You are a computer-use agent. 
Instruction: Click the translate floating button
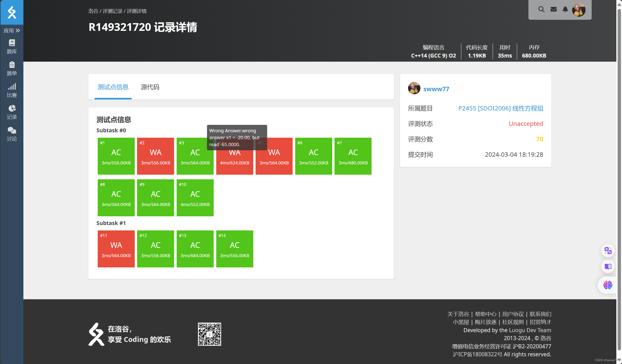608,250
